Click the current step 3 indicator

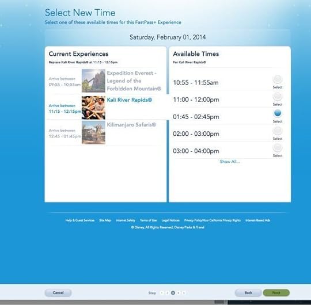173,293
